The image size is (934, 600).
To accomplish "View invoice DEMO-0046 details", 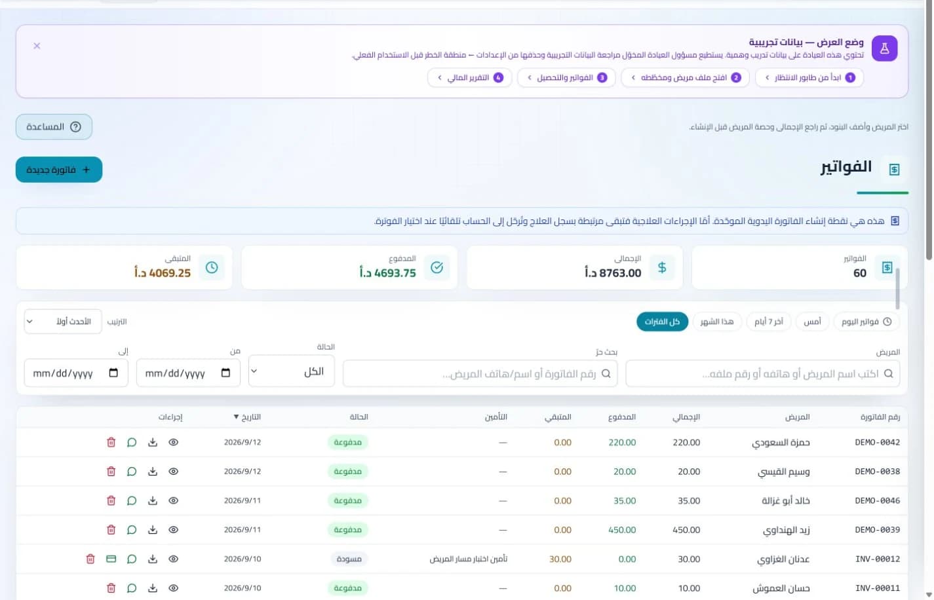I will tap(174, 500).
